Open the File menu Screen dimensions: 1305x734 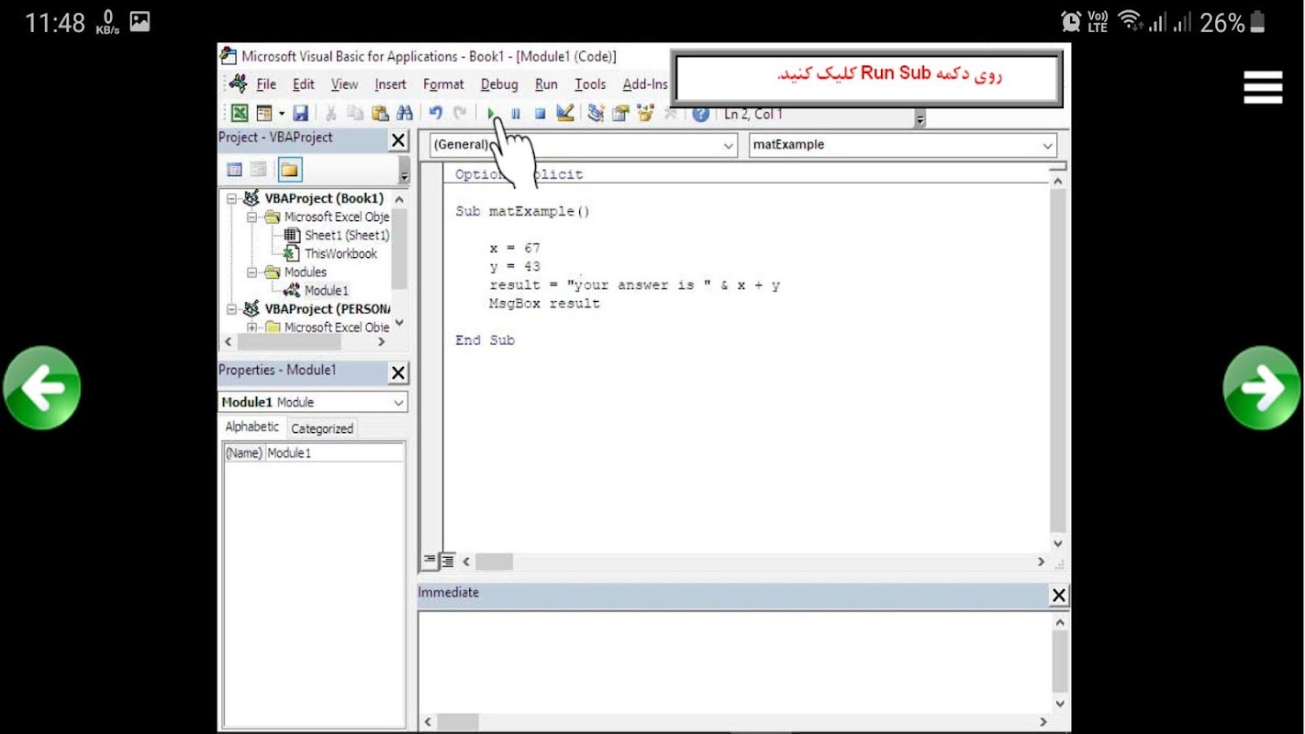266,84
